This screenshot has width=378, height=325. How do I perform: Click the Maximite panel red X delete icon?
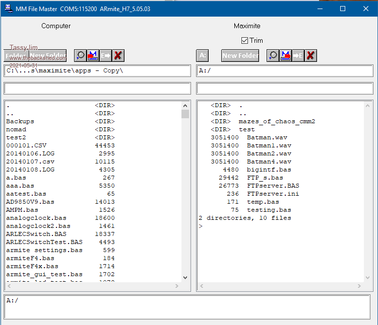310,55
